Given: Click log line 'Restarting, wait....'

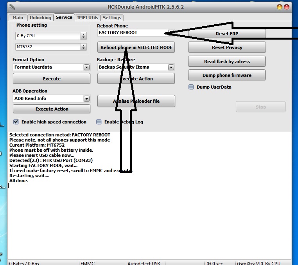Looking at the screenshot, I should pos(29,176).
